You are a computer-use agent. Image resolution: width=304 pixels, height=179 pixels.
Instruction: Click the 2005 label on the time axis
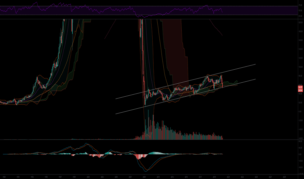(116, 177)
